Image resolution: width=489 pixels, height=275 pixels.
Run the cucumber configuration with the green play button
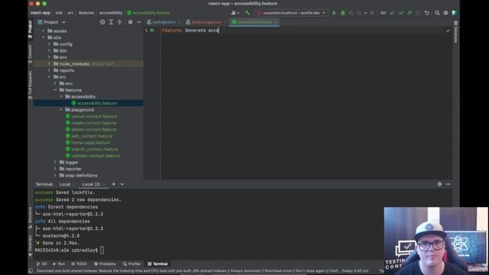pos(334,13)
